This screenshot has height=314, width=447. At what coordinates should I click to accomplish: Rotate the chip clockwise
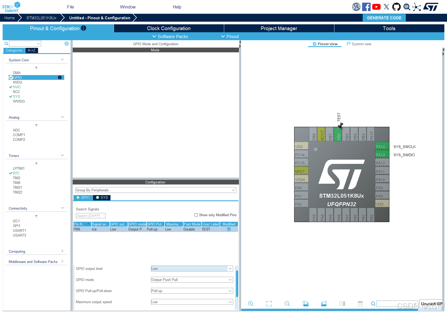click(x=306, y=304)
